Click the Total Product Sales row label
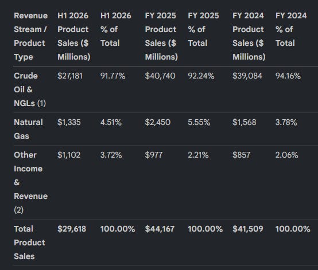 30,242
